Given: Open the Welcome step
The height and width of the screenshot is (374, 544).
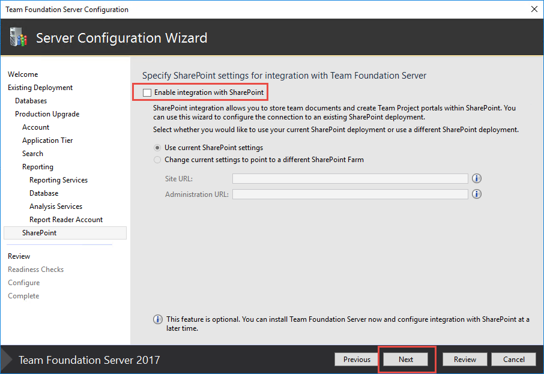Looking at the screenshot, I should pyautogui.click(x=23, y=74).
